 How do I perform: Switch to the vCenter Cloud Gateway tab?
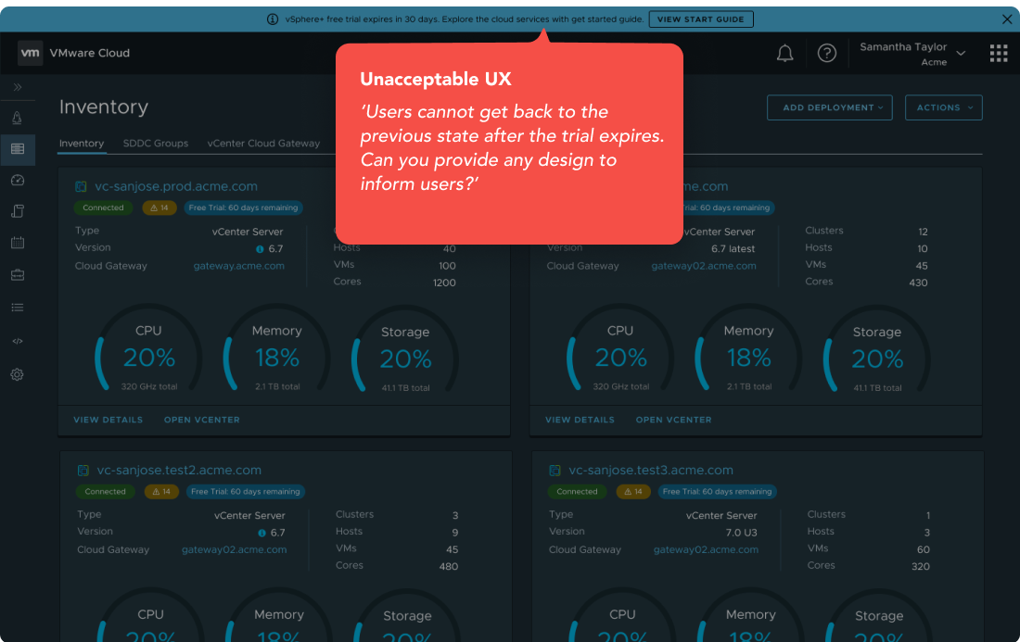[x=263, y=144]
